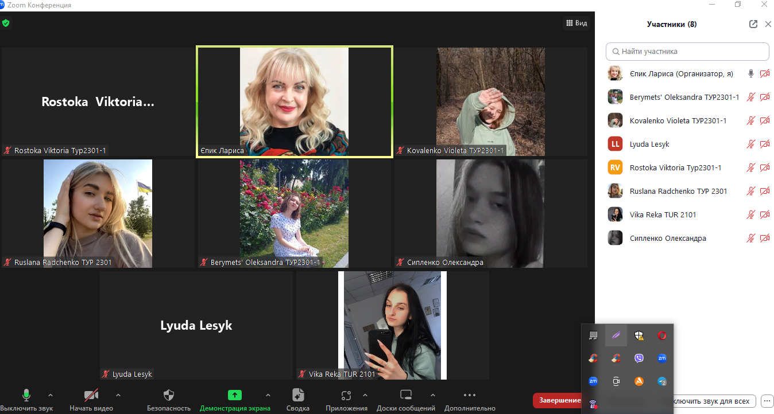Expand video options arrow beside camera
Viewport: 774px width, 414px height.
pyautogui.click(x=118, y=395)
